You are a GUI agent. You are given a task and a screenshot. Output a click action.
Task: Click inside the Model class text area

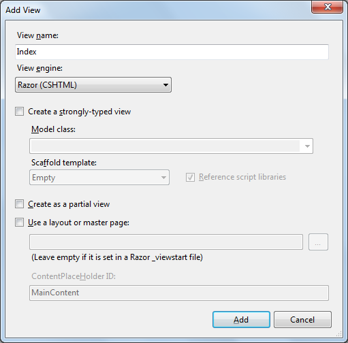[x=165, y=146]
